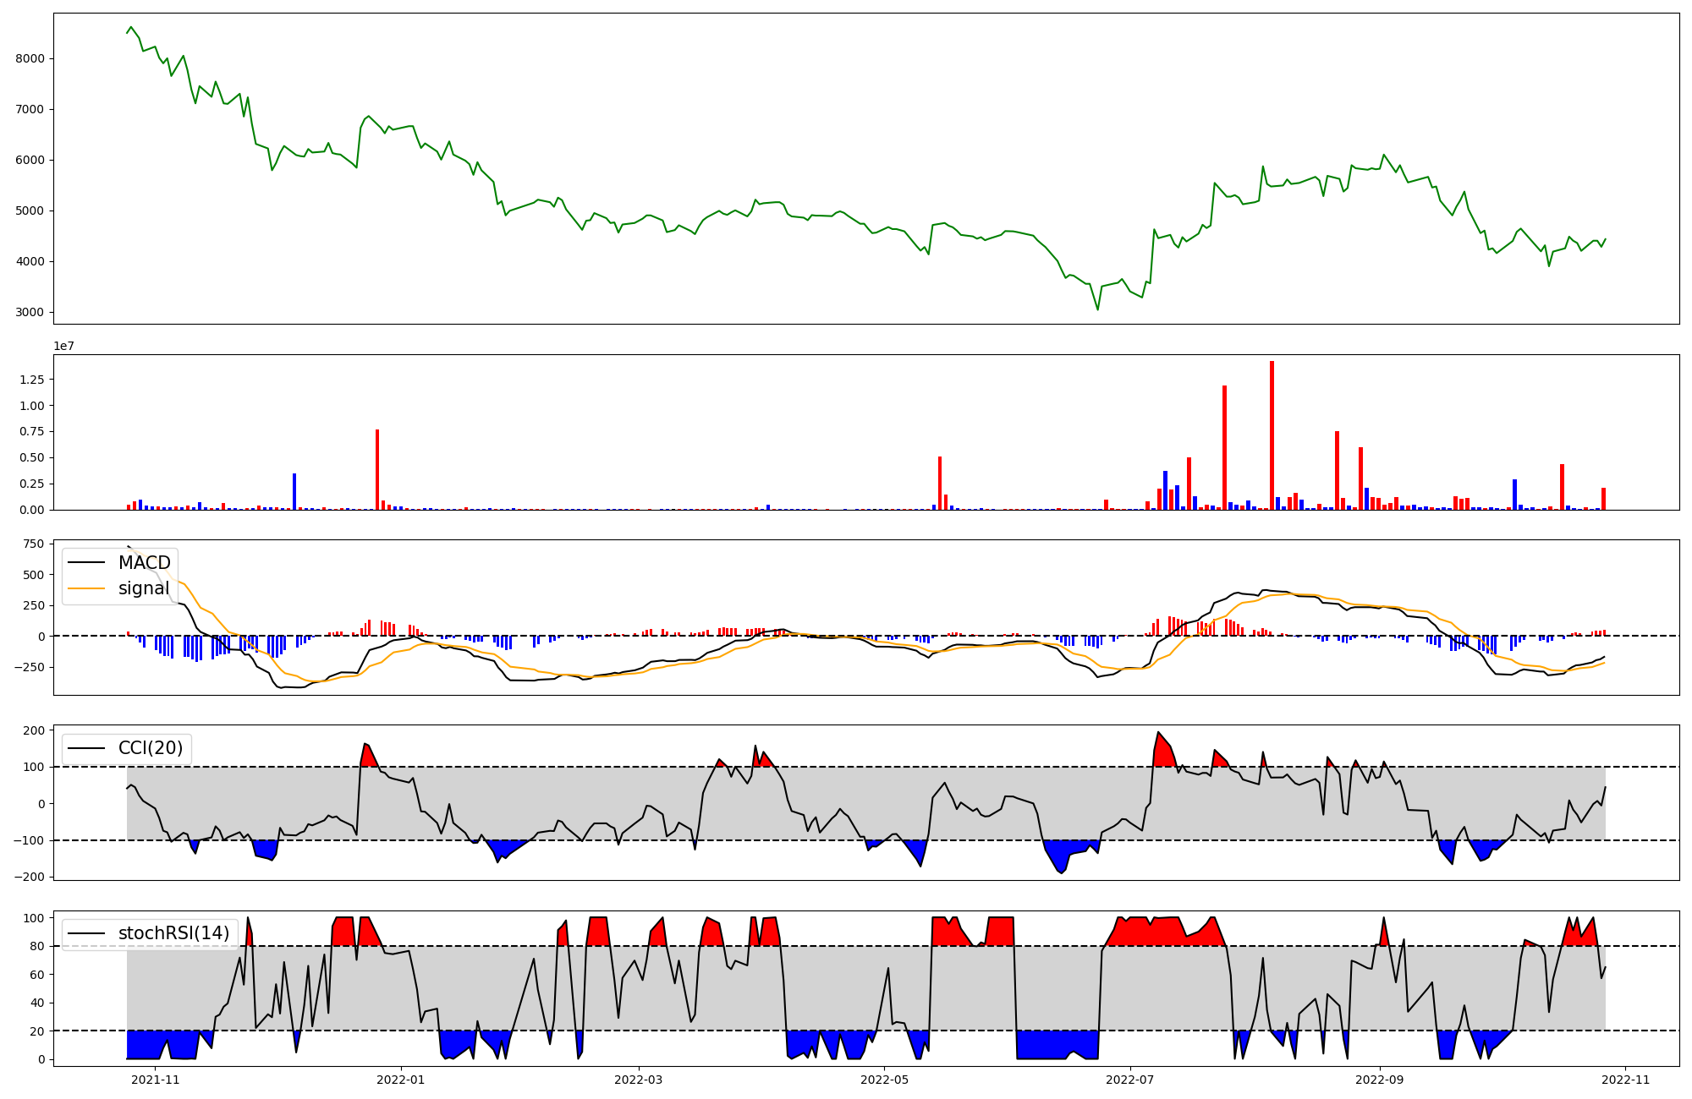The height and width of the screenshot is (1099, 1692).
Task: Select the 2022-01 date tick label
Action: (x=400, y=1079)
